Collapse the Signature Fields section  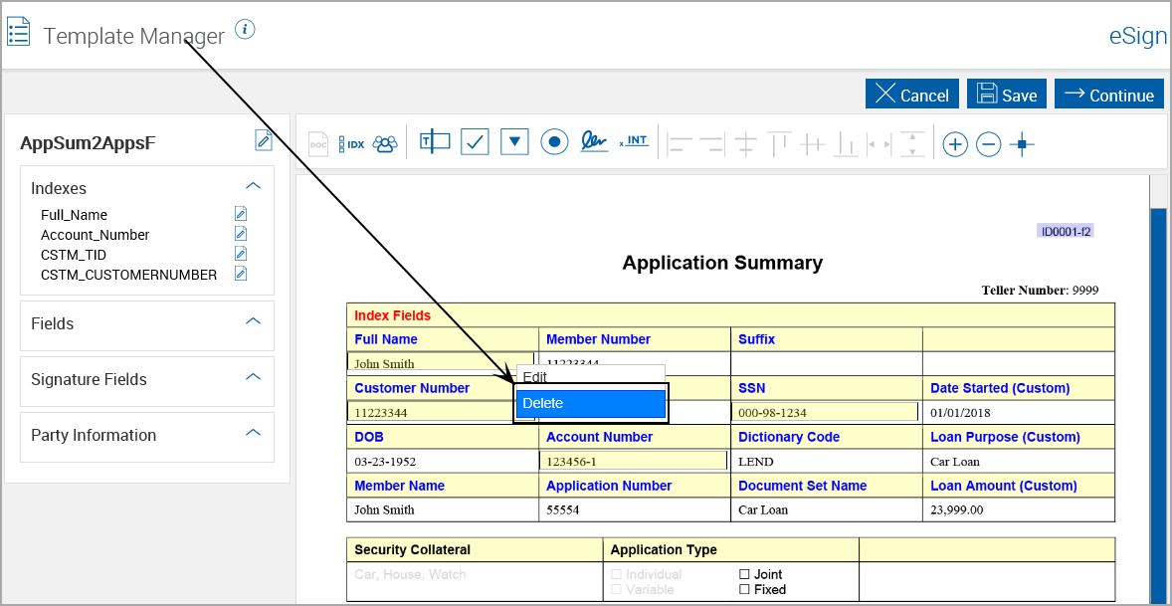tap(254, 376)
